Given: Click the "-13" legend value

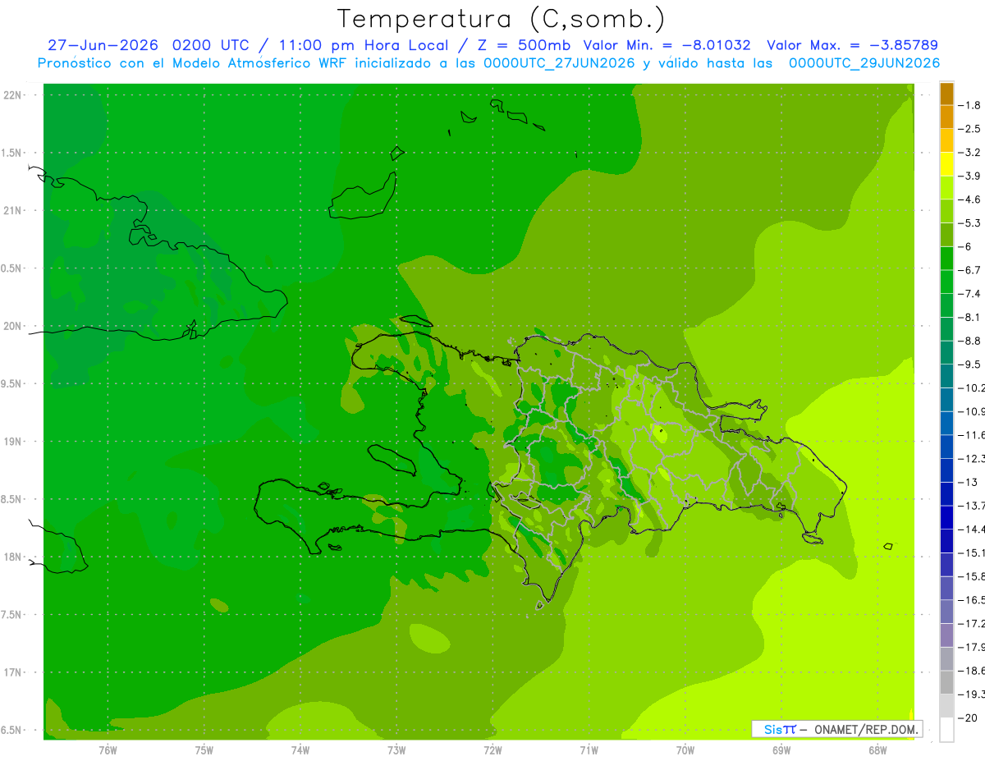Looking at the screenshot, I should click(x=969, y=482).
